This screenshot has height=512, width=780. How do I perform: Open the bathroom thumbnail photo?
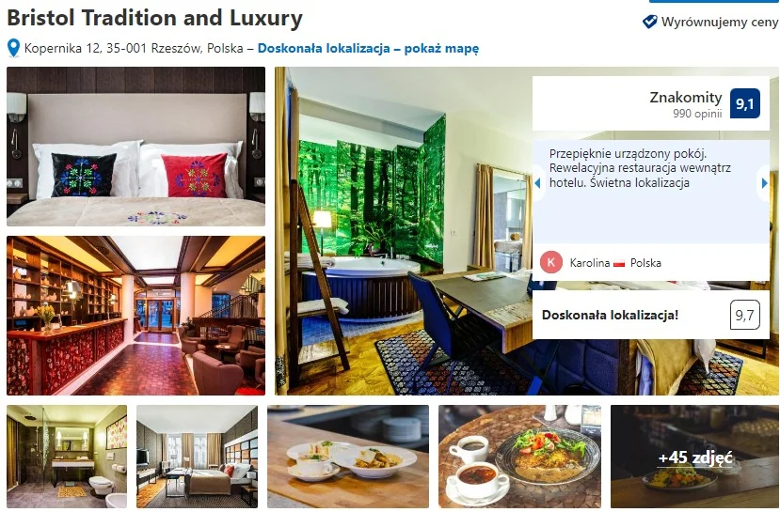67,457
